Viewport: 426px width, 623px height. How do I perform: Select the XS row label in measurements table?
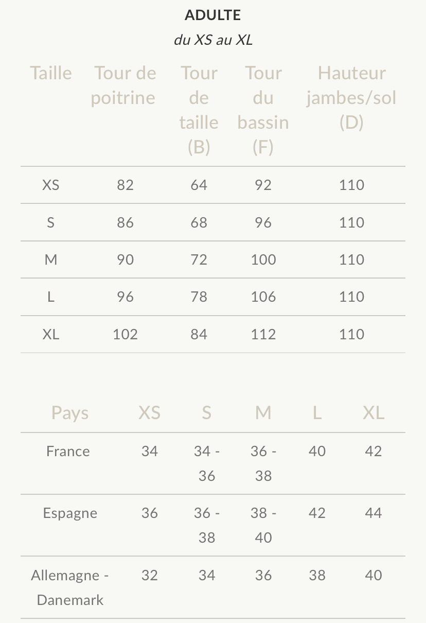click(x=50, y=185)
